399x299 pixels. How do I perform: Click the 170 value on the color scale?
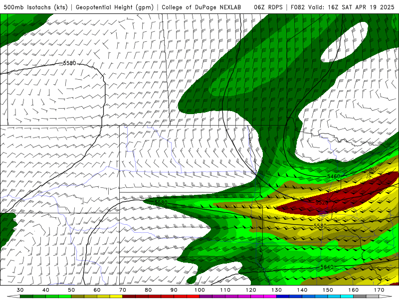(x=379, y=290)
